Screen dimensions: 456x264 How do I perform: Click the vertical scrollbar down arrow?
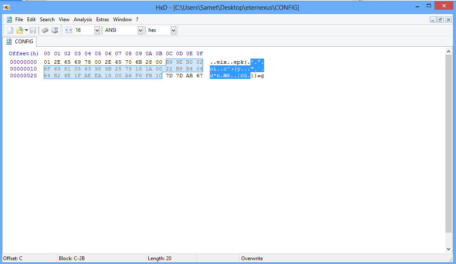point(448,249)
